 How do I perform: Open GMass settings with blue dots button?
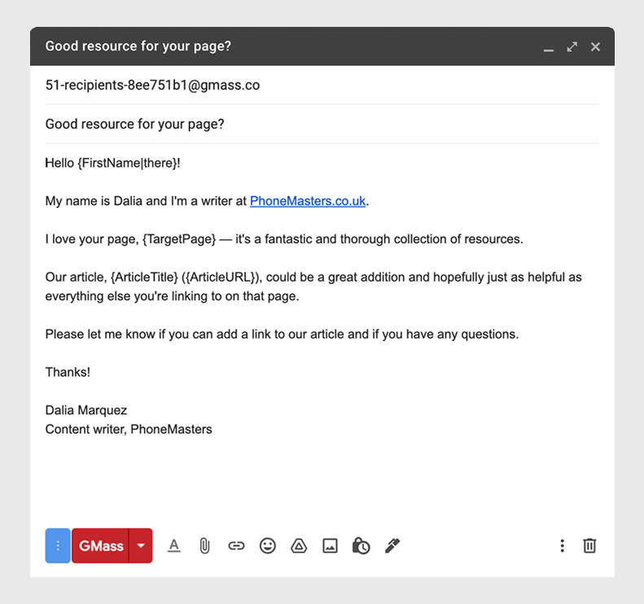pos(58,545)
